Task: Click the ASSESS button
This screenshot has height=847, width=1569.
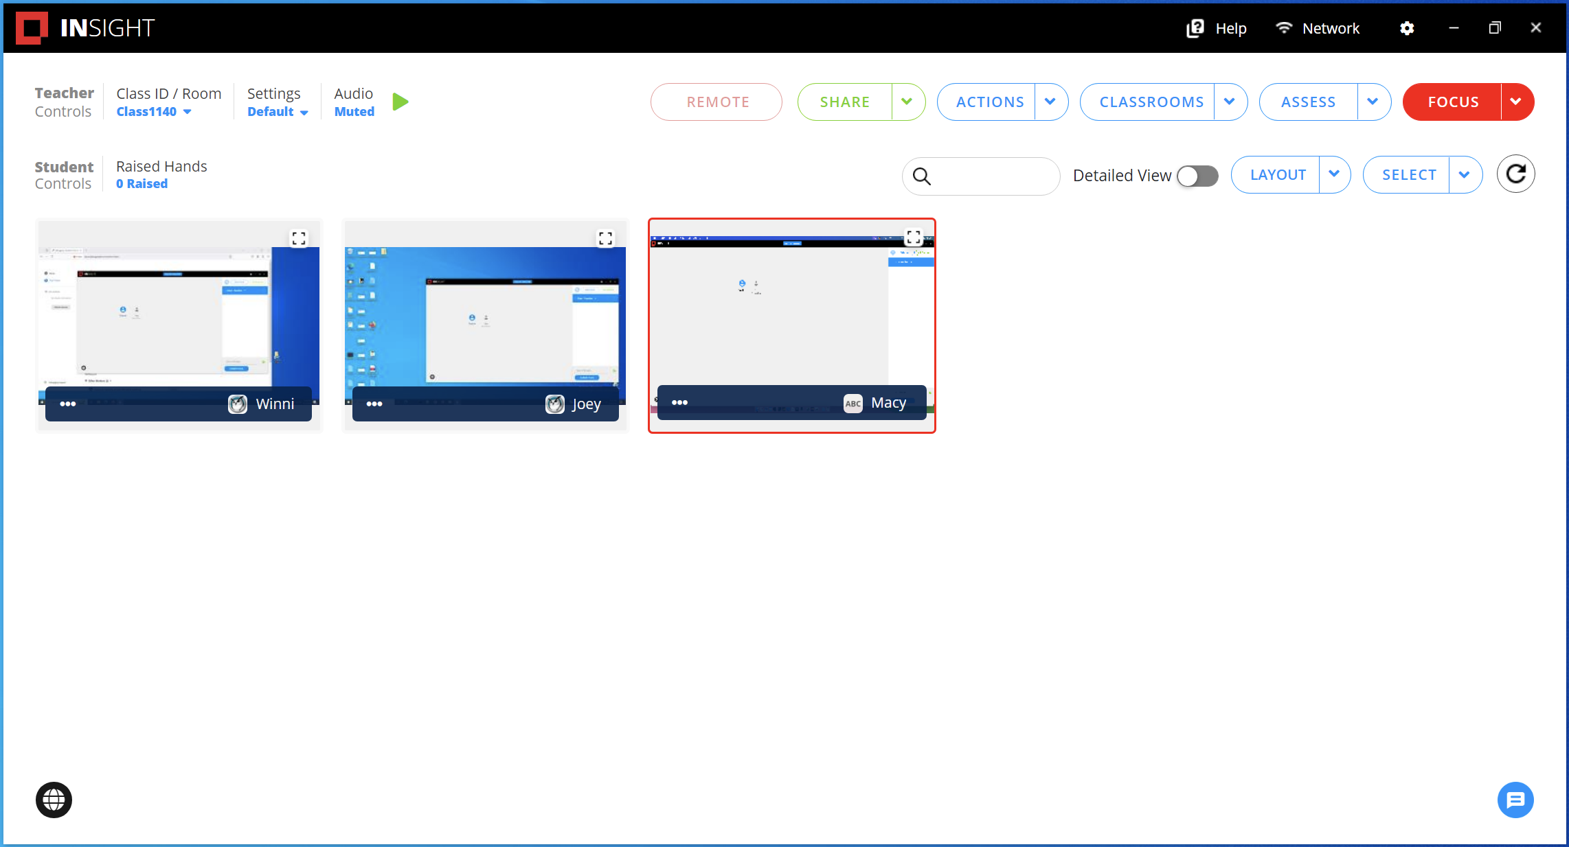Action: click(x=1308, y=102)
